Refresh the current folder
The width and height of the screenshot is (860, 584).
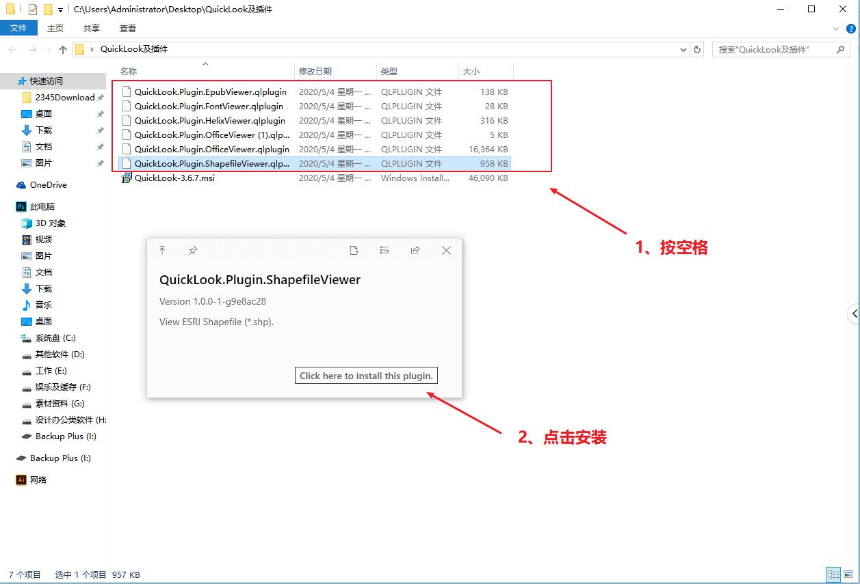click(697, 50)
